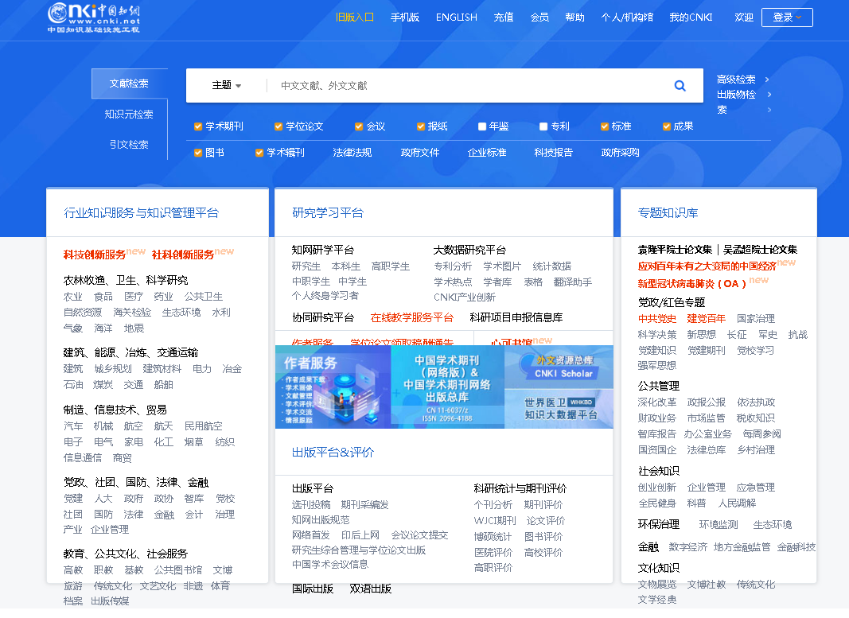The image size is (849, 618).
Task: Open 中共党史 topic link
Action: point(656,319)
